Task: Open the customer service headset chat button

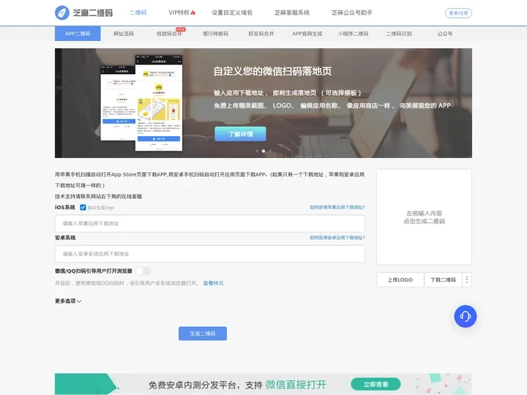Action: point(466,316)
